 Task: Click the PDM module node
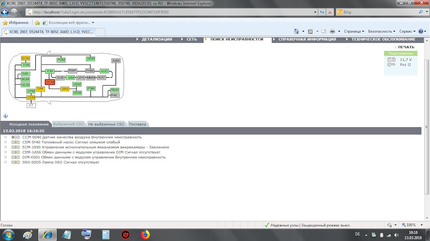(x=61, y=59)
